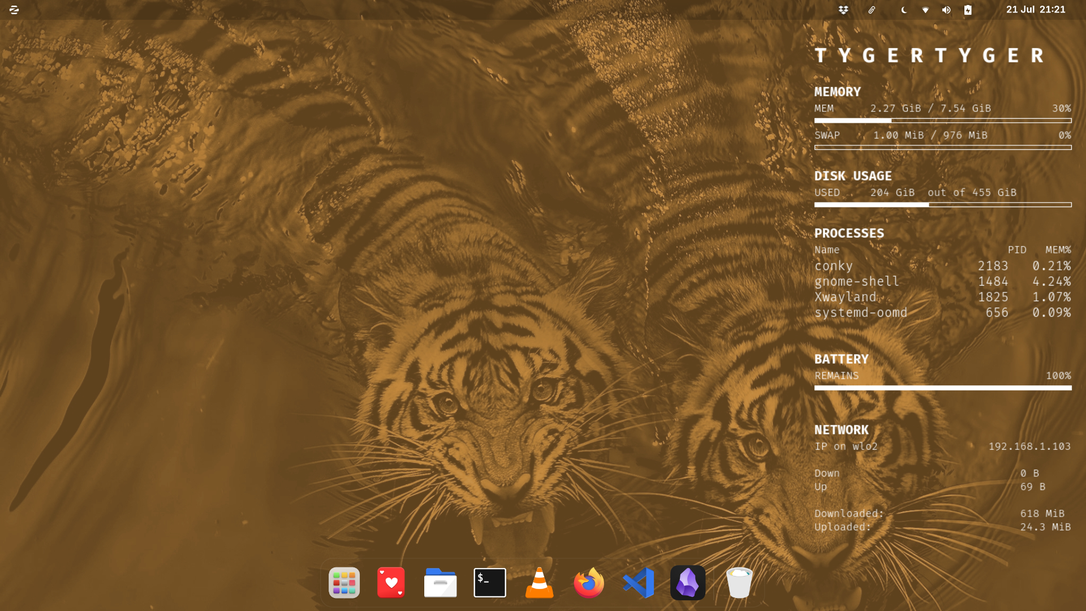Click the 4.24% memory value

point(1051,281)
